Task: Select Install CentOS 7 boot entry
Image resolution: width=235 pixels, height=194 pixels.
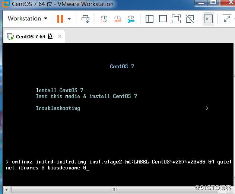Action: click(60, 90)
